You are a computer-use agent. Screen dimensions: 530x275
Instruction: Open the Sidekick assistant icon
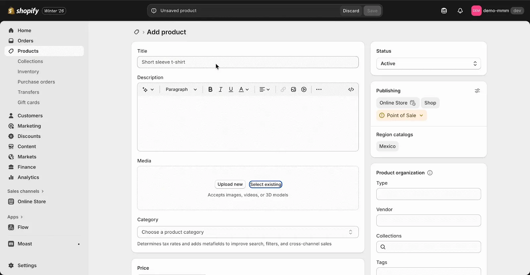point(444,11)
